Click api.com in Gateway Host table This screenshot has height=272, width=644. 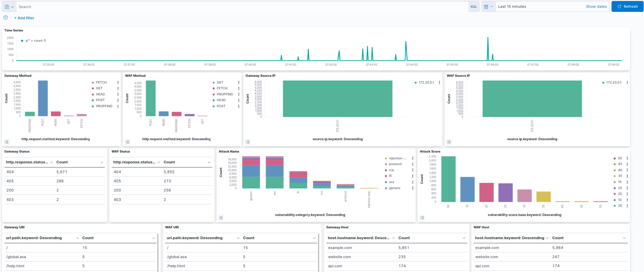[335, 266]
